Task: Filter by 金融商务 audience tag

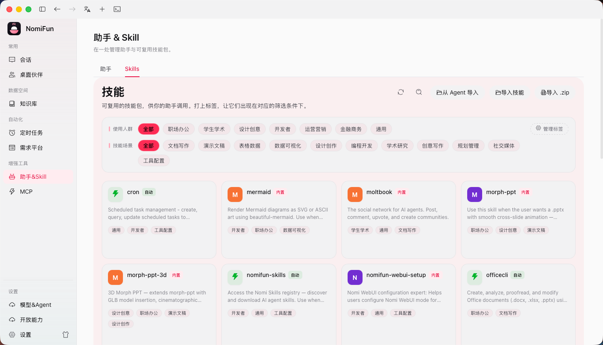Action: point(351,129)
